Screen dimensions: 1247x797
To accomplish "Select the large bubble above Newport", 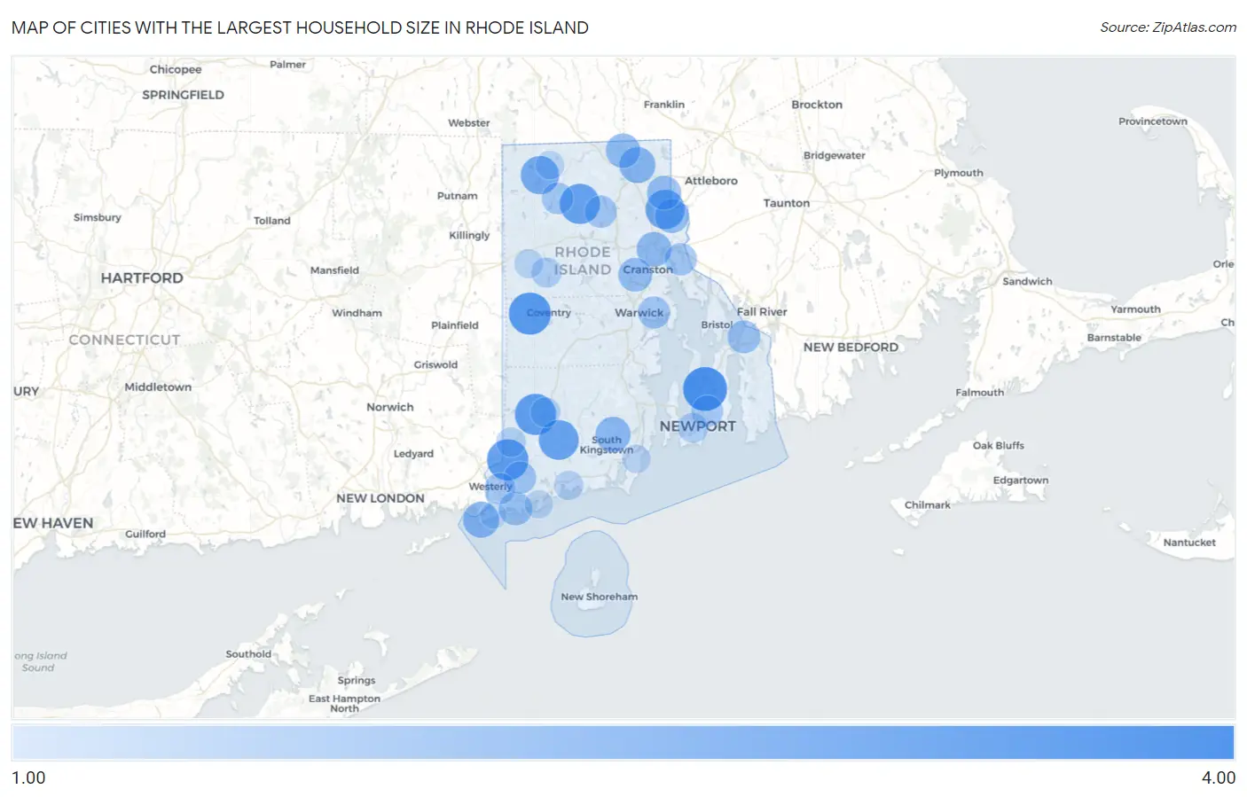I will pos(705,388).
